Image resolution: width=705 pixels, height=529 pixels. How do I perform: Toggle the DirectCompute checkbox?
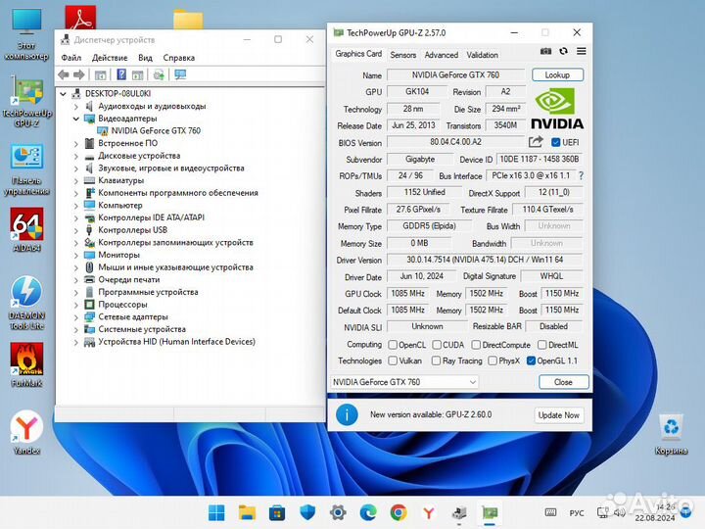pyautogui.click(x=476, y=345)
